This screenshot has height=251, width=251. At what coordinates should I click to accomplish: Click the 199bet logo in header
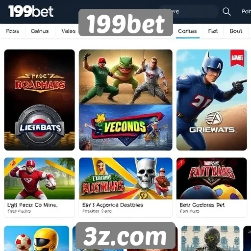(x=31, y=11)
